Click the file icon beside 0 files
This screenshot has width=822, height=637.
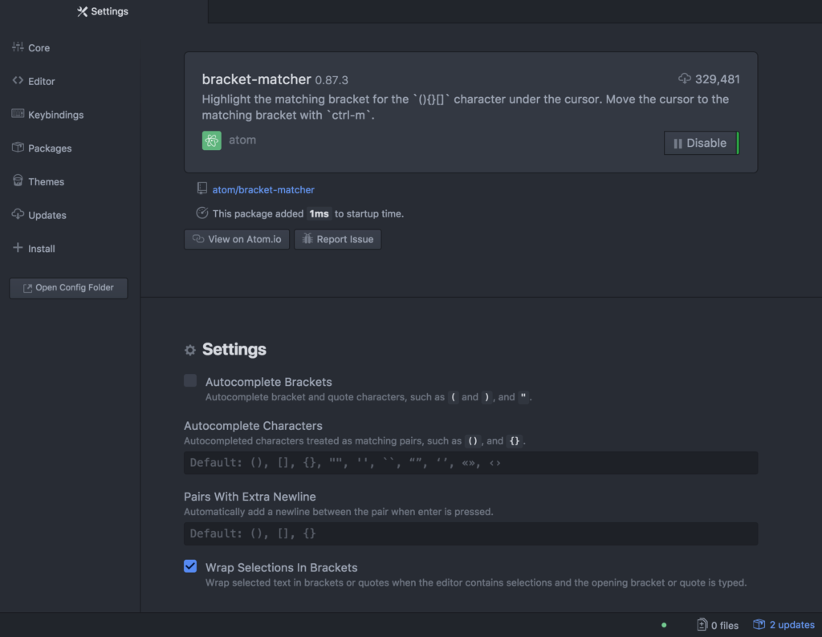(702, 624)
